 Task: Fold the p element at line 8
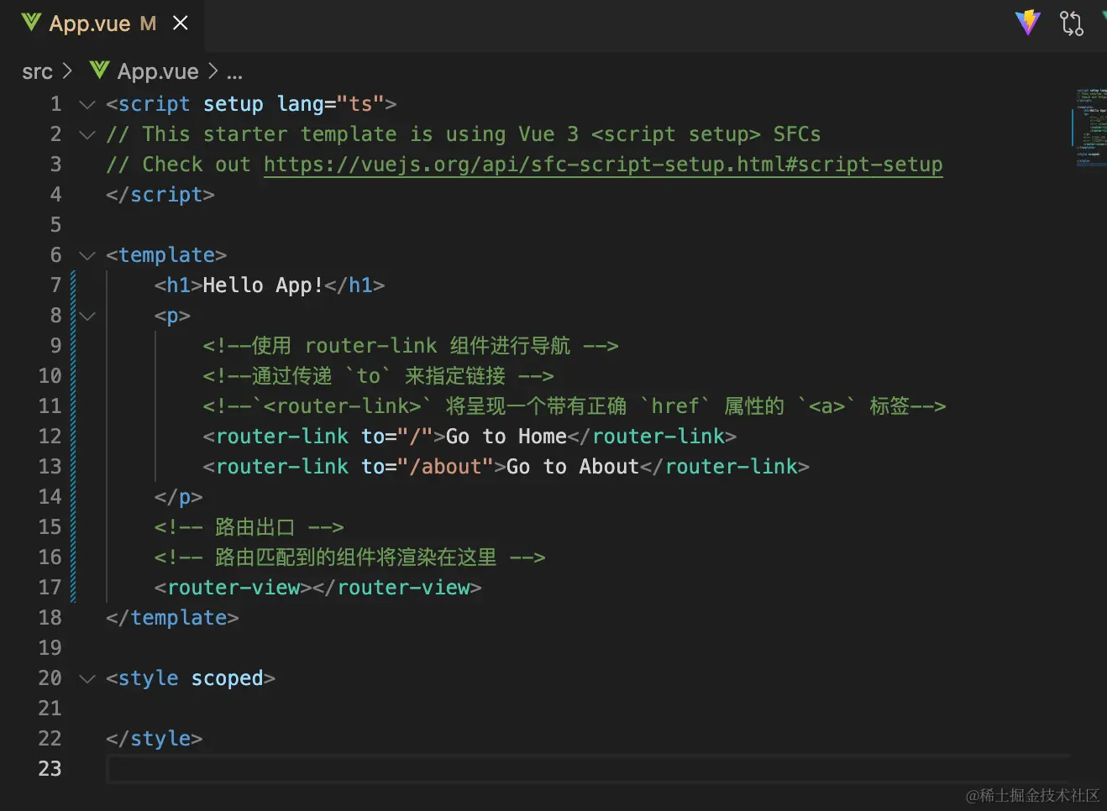pos(87,316)
